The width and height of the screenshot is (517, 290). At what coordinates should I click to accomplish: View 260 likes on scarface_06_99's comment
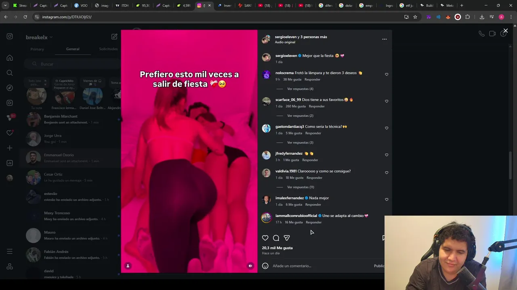[296, 106]
